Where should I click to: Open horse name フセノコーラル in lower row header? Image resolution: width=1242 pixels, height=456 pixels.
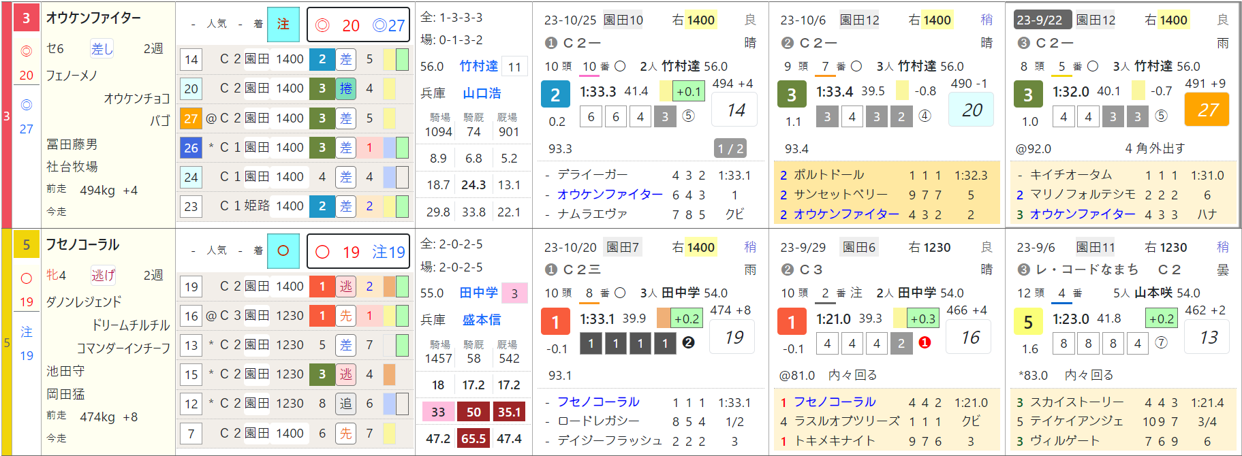pyautogui.click(x=82, y=244)
